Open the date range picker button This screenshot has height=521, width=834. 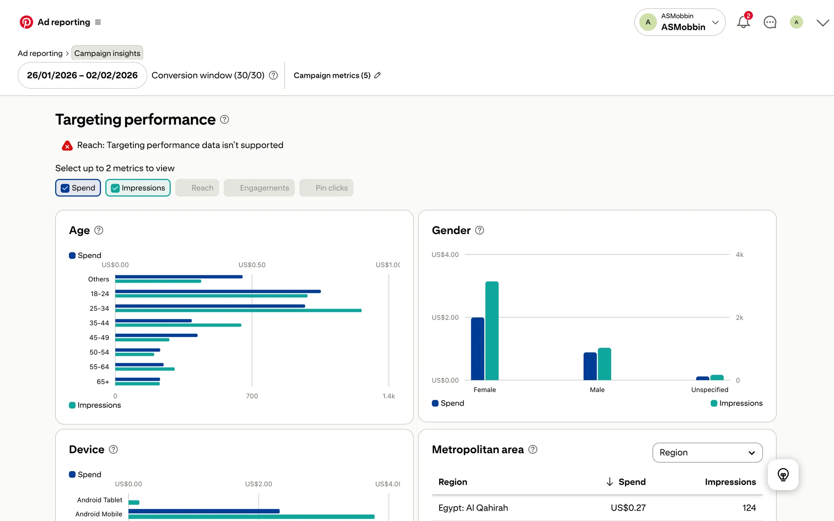[x=82, y=75]
